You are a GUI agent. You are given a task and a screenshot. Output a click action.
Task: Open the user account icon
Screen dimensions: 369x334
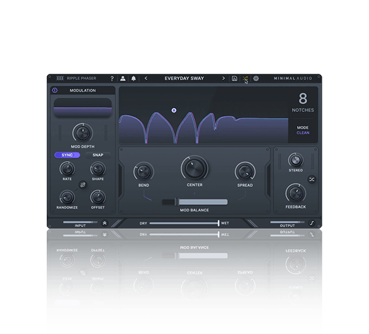[123, 79]
